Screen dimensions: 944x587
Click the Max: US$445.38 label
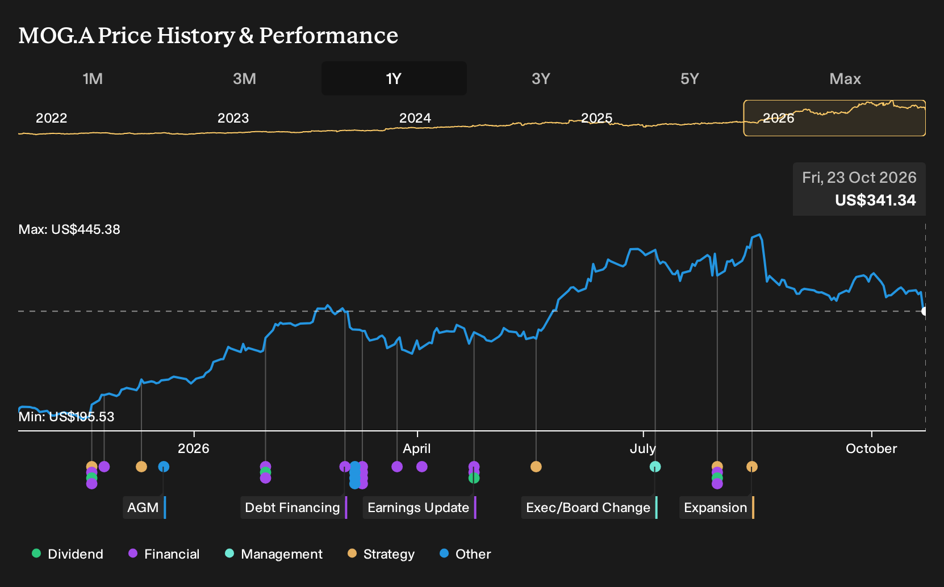coord(69,229)
